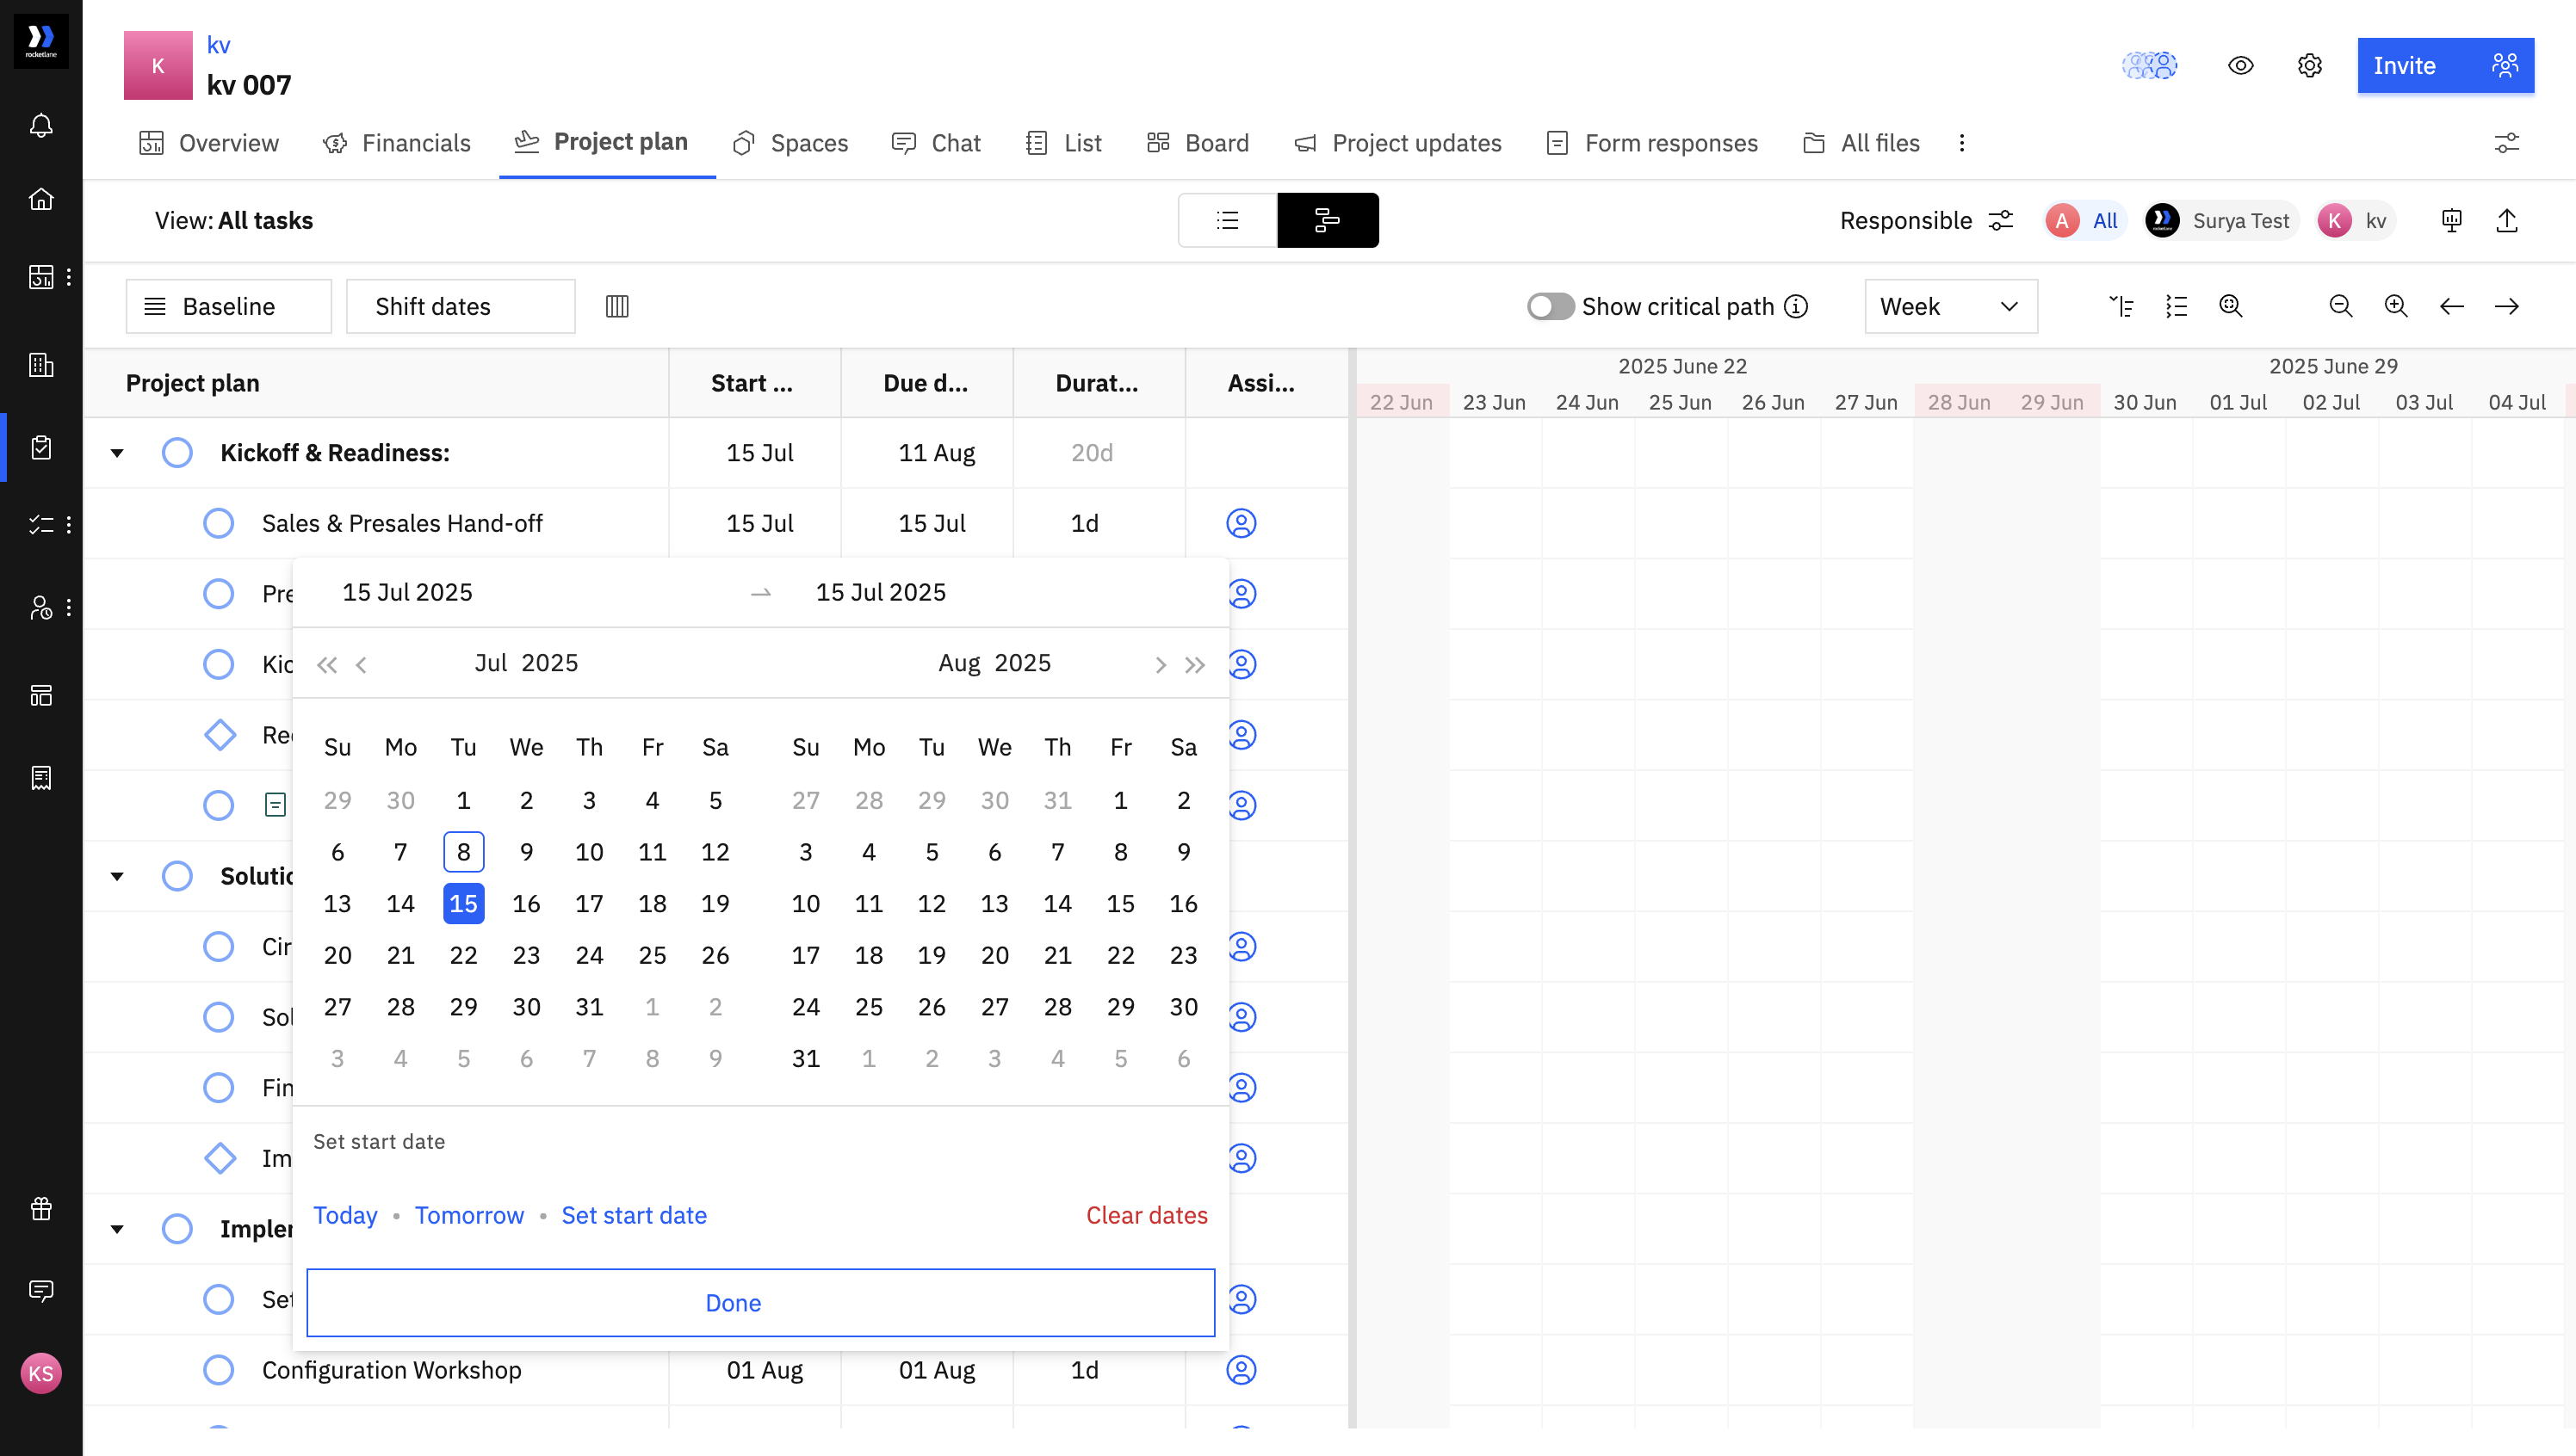Click the export upload icon

(x=2506, y=220)
